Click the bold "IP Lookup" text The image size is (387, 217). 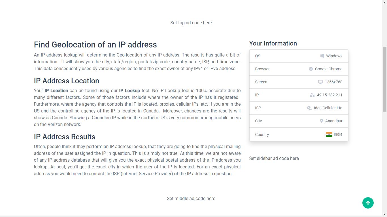[129, 91]
